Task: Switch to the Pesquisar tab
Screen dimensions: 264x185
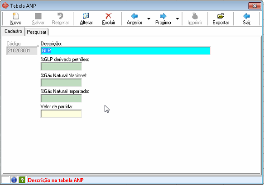Action: coord(37,32)
